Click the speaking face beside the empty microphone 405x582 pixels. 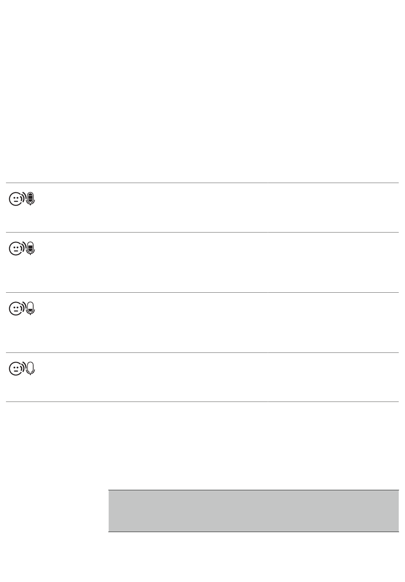click(x=16, y=369)
